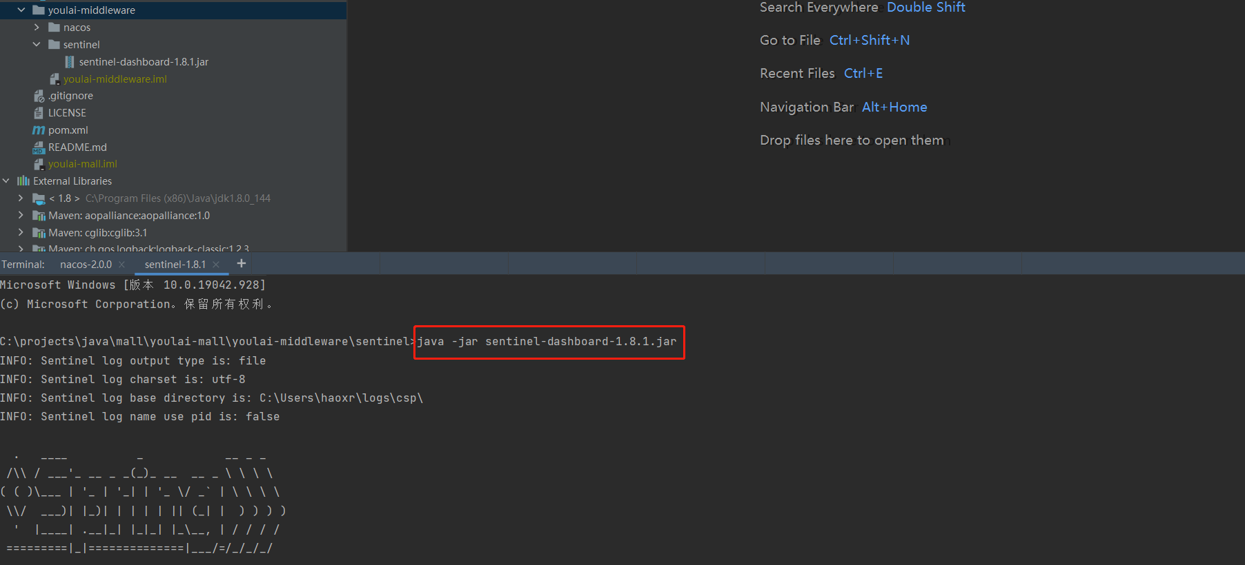This screenshot has height=565, width=1245.
Task: Select Maven cglib:cglib:3.1 library entry
Action: pos(97,233)
